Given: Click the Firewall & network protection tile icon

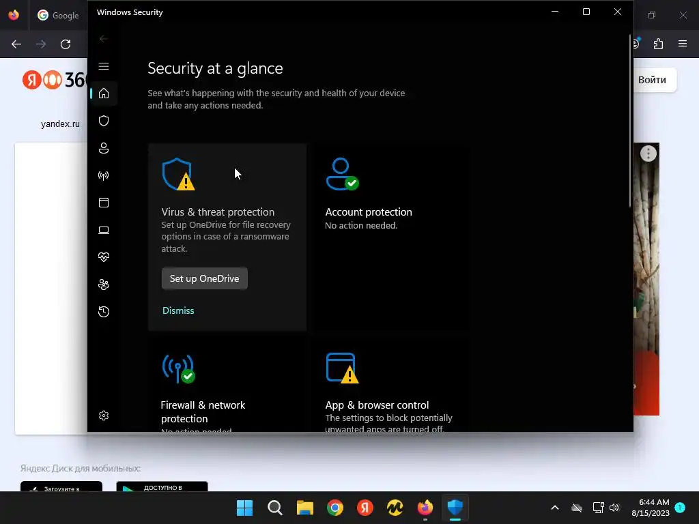Looking at the screenshot, I should (178, 368).
